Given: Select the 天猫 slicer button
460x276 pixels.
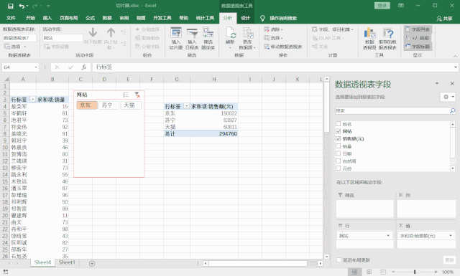Looking at the screenshot, I should (x=131, y=105).
